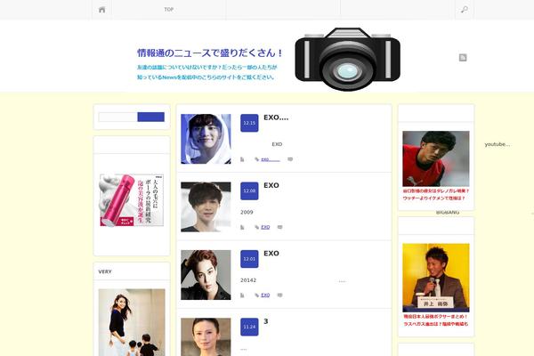Open comments icon in 12.08 post
Viewport: 534px width, 356px height.
(280, 227)
